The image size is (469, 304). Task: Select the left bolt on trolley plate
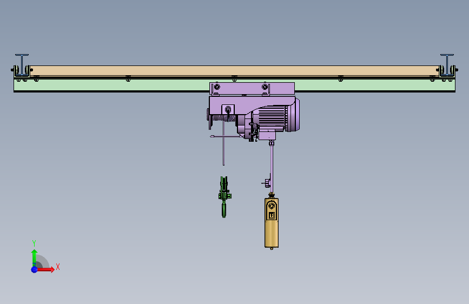click(217, 87)
